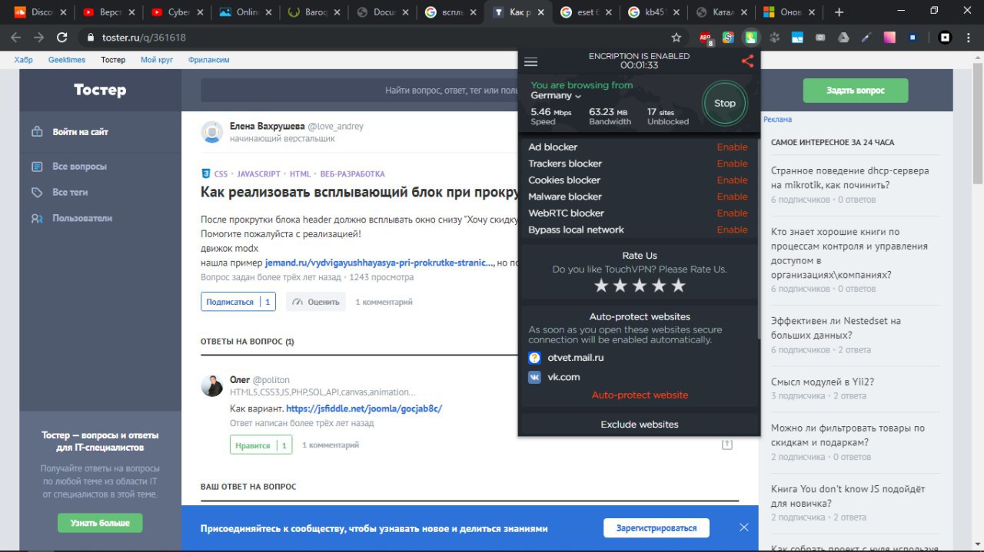Click Елена Вахрушева's avatar
The width and height of the screenshot is (984, 552).
pos(212,132)
